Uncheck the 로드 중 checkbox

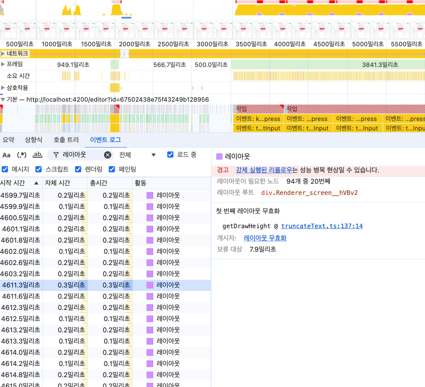pos(170,155)
